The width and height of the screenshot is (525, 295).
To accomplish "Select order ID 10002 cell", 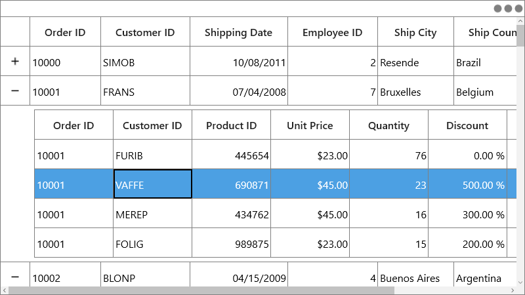I will [65, 275].
